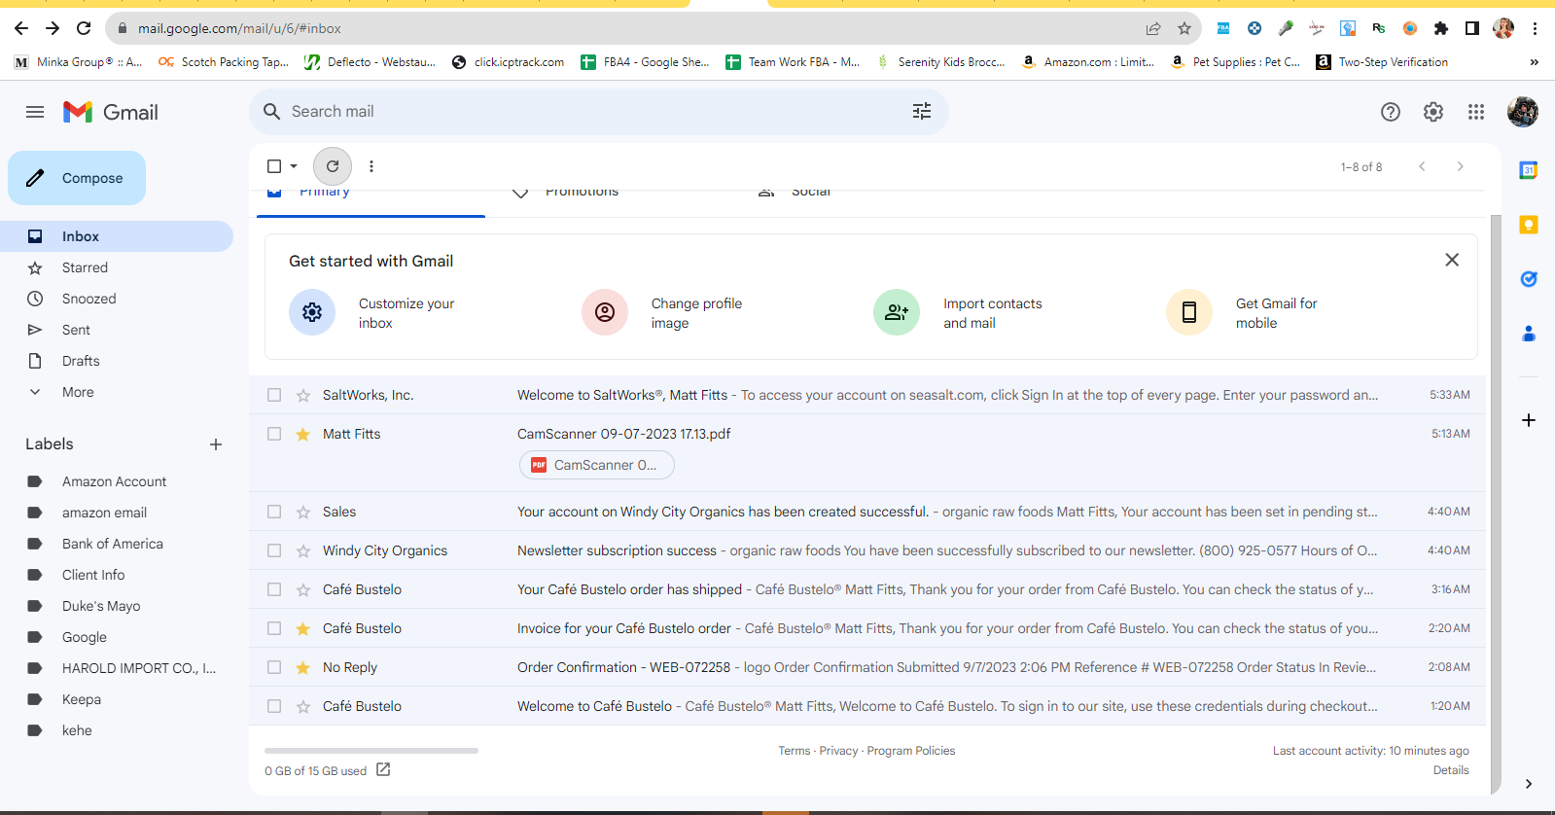Open the More options three-dot menu
Viewport: 1555px width, 815px height.
(x=371, y=166)
